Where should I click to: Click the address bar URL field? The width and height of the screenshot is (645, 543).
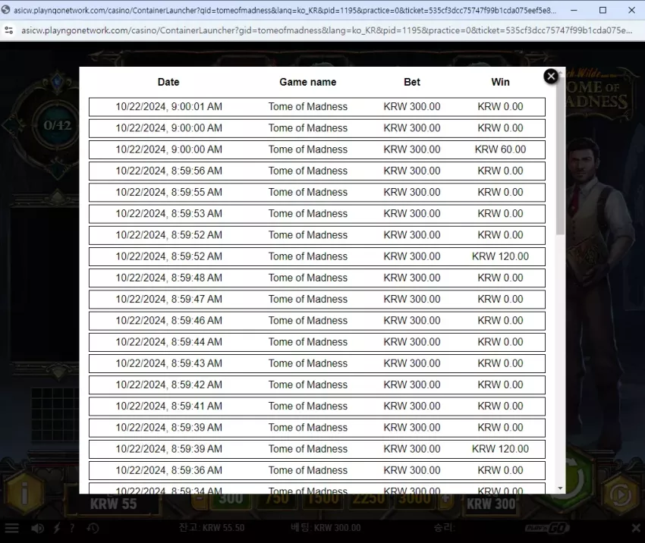[326, 30]
